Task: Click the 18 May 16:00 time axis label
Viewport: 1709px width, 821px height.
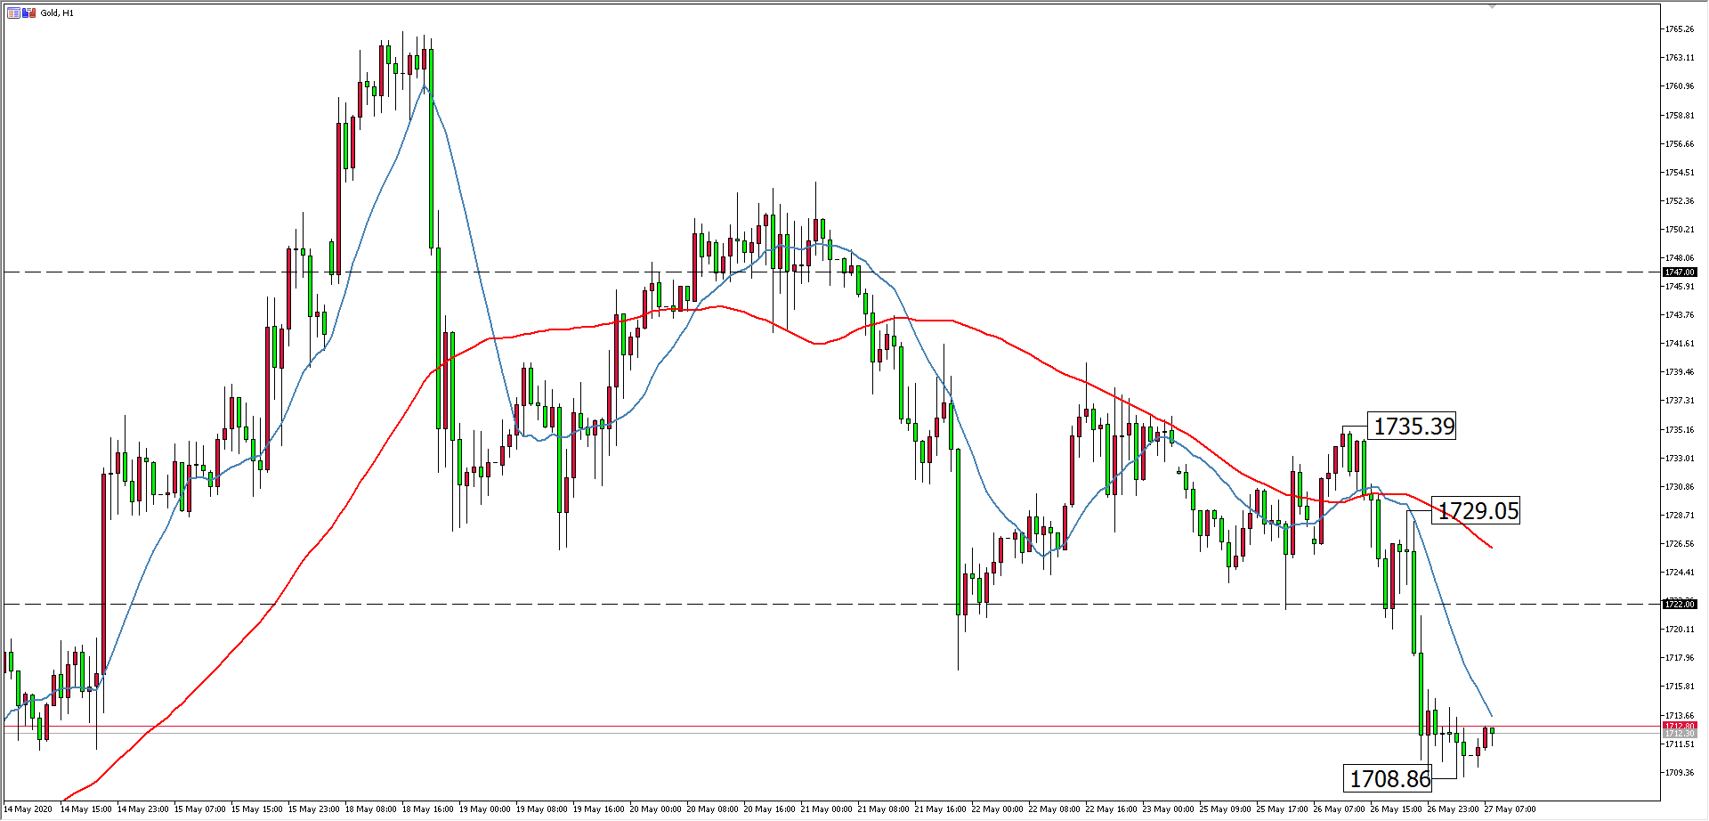Action: point(428,809)
